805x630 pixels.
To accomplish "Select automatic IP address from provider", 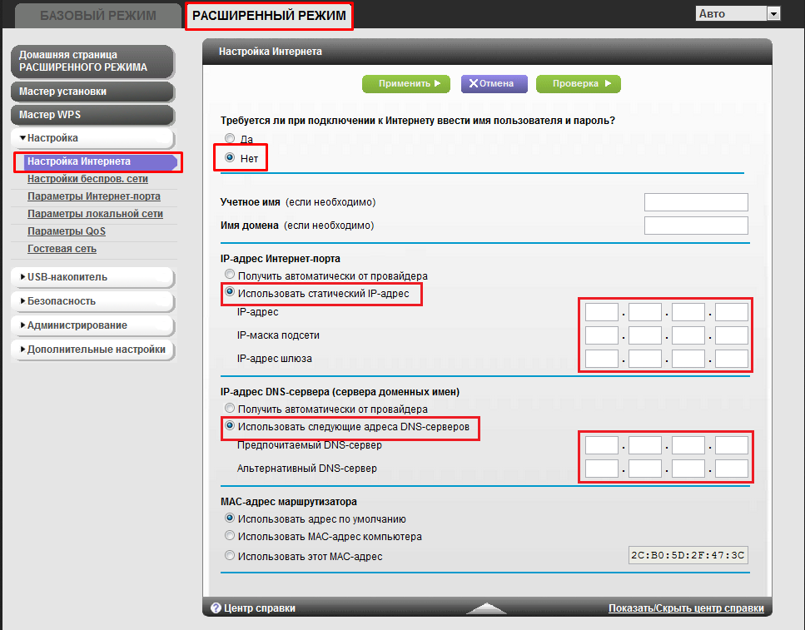I will 230,275.
